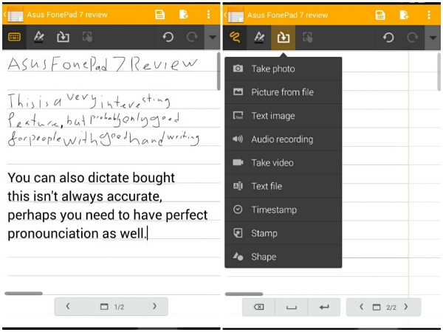Choose Take photo from insert menu
443x332 pixels.
click(284, 69)
